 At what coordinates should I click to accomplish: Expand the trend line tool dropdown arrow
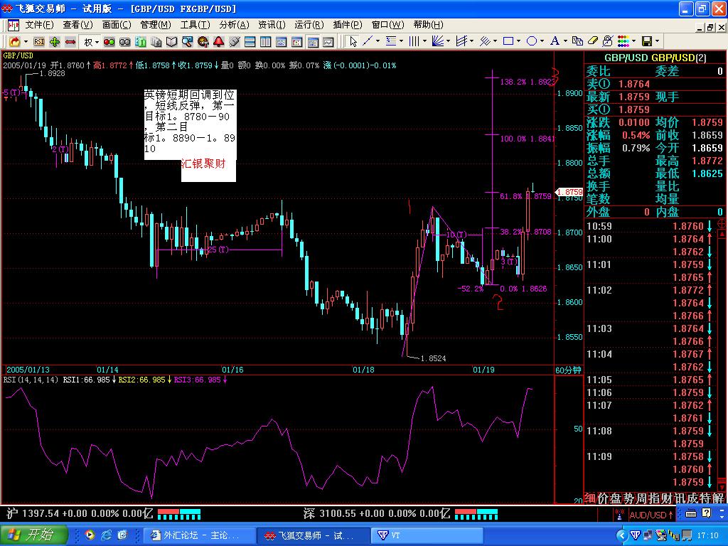click(x=378, y=41)
